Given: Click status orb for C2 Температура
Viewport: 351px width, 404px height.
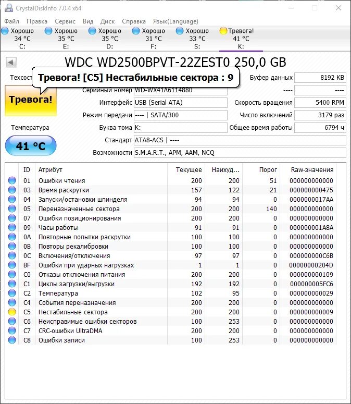Looking at the screenshot, I should pos(12,293).
